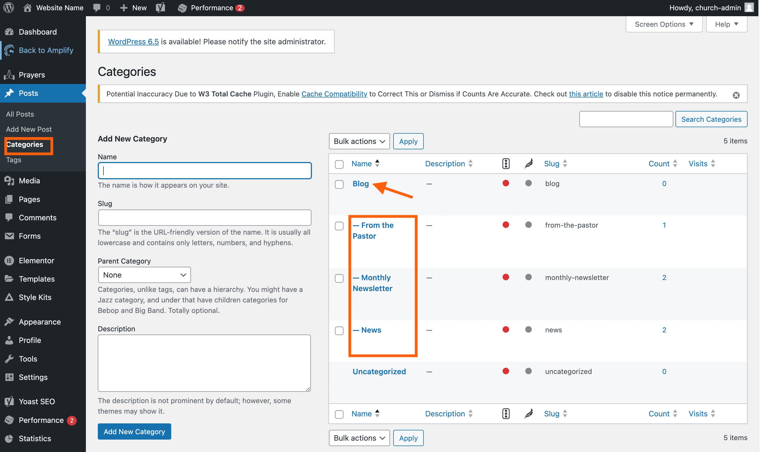The height and width of the screenshot is (452, 760).
Task: Toggle the select-all checkbox in table header
Action: point(339,164)
